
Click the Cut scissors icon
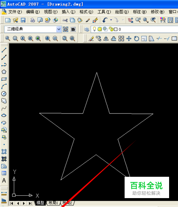click(x=65, y=20)
